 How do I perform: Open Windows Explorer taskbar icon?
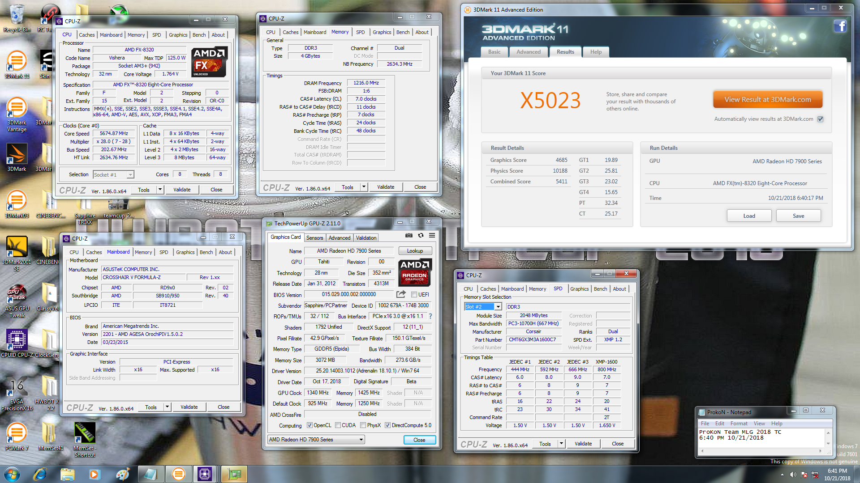coord(67,474)
